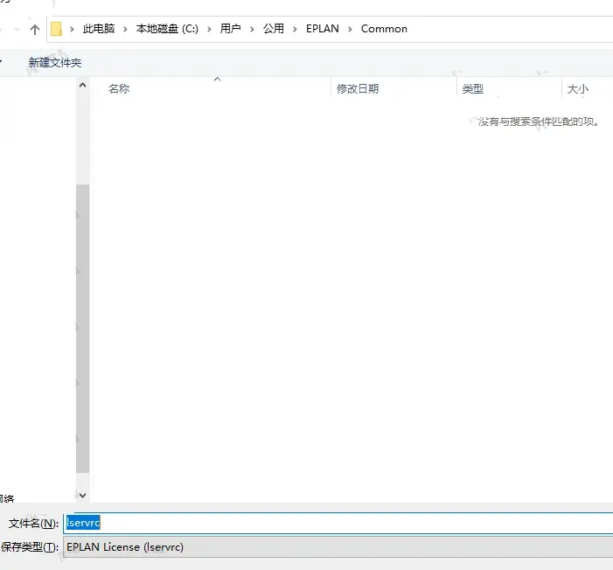This screenshot has width=613, height=570.
Task: Expand chevron after 本地磁盘 (C:)
Action: click(x=209, y=29)
